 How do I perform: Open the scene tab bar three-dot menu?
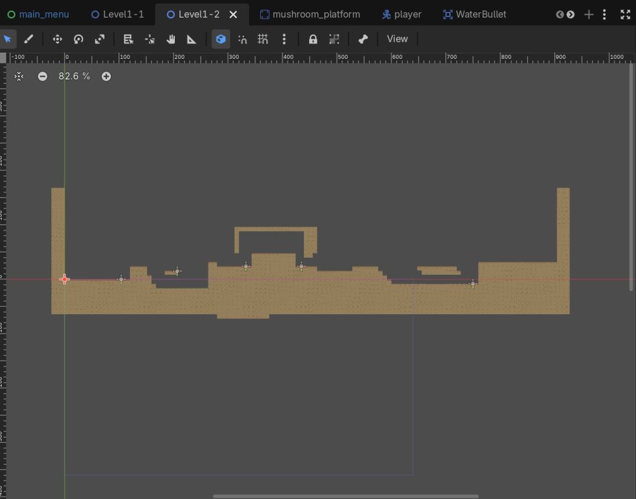tap(604, 15)
